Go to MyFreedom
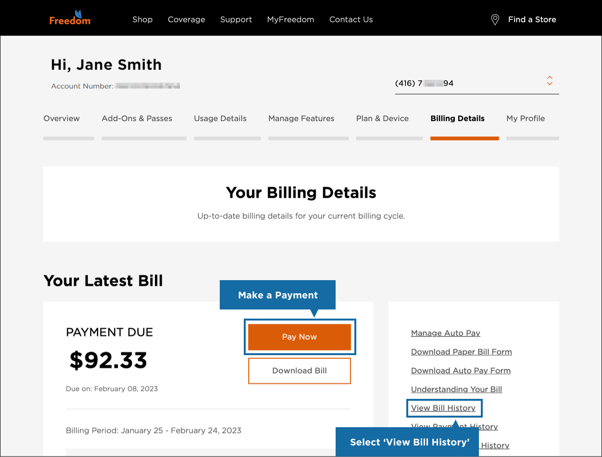 click(290, 20)
